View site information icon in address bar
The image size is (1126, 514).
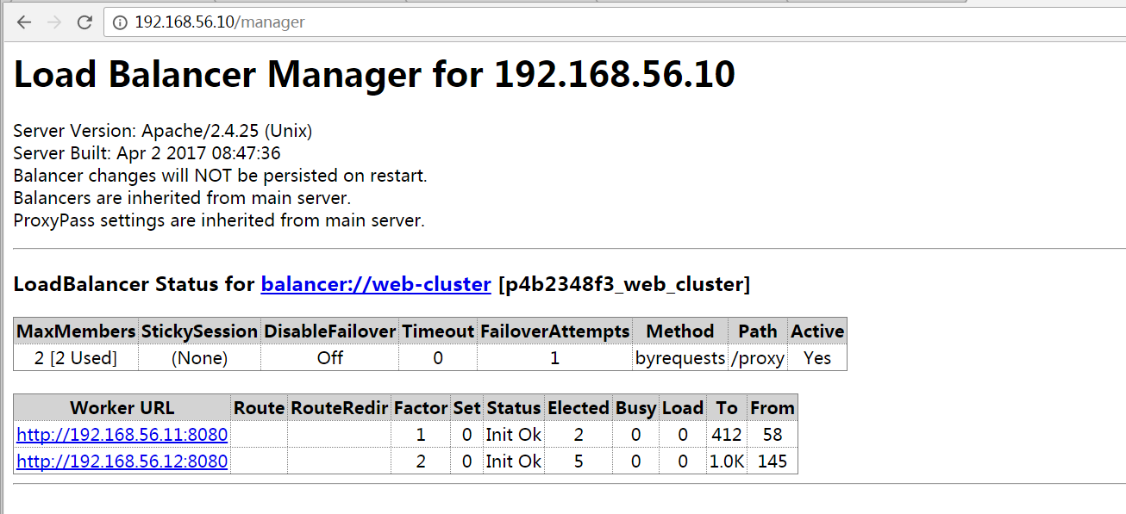pos(120,22)
